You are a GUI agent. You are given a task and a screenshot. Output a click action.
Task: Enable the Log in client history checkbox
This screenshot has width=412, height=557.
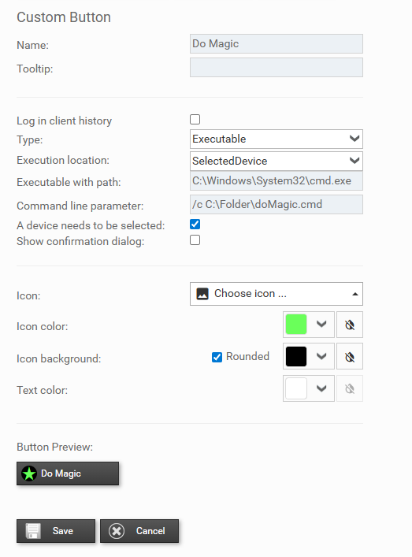point(195,120)
